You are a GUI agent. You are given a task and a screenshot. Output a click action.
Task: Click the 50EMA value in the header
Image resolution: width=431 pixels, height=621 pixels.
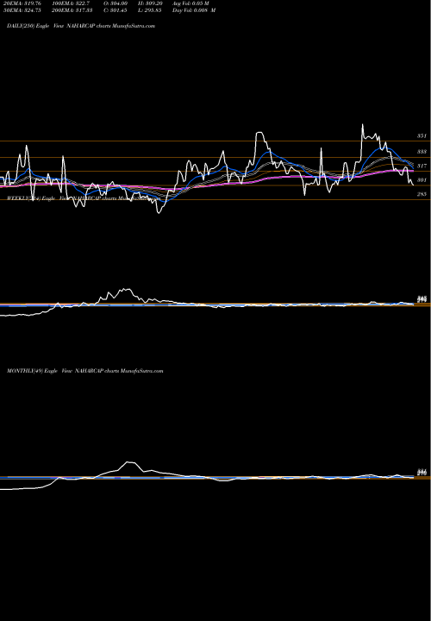tap(22, 10)
